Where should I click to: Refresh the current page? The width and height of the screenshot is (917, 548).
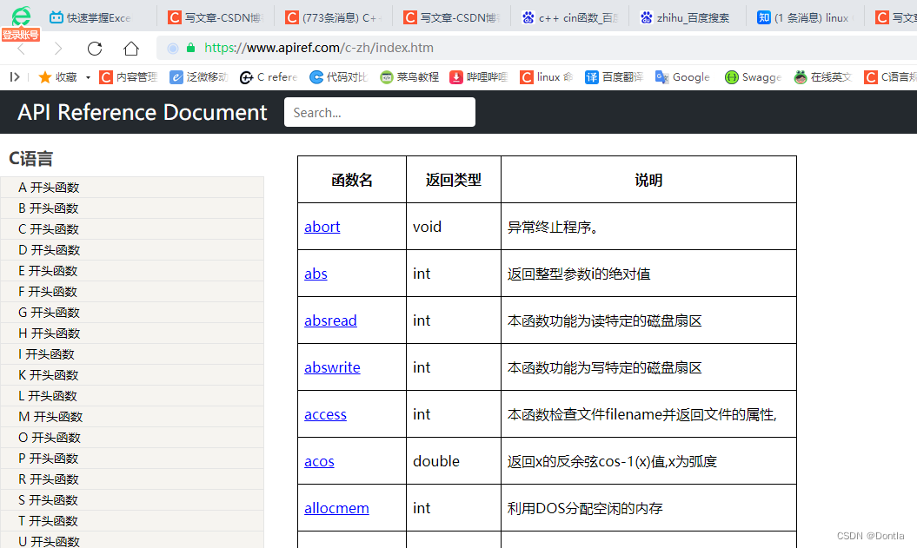click(x=94, y=48)
